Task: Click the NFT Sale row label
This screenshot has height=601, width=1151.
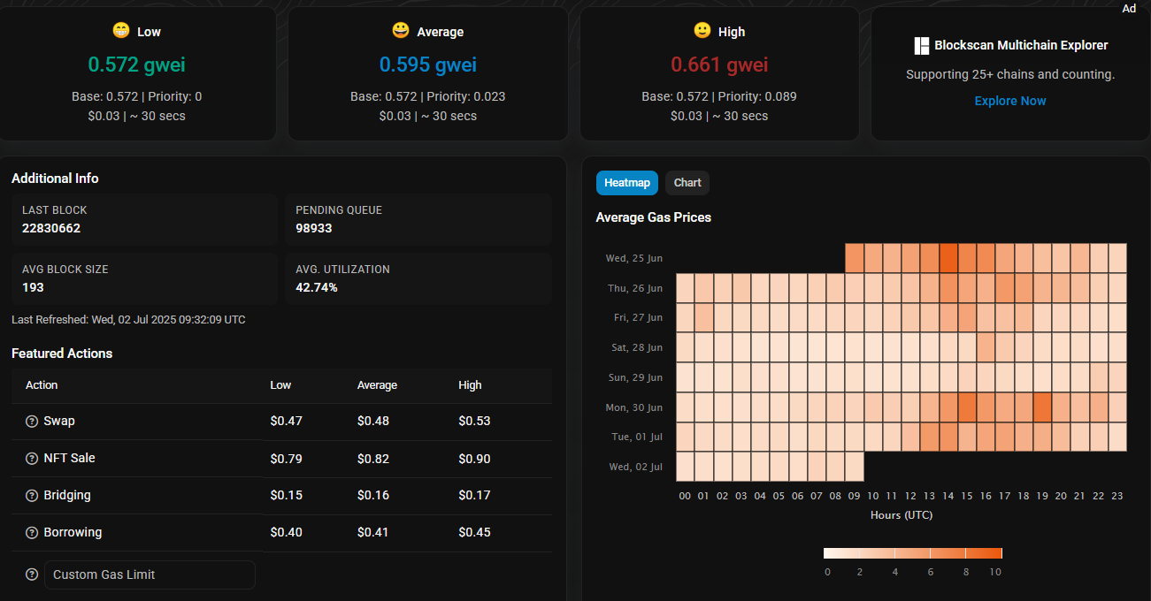Action: click(x=69, y=458)
